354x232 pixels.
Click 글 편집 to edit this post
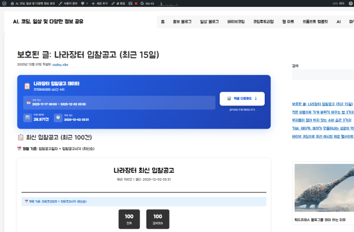[x=119, y=3]
